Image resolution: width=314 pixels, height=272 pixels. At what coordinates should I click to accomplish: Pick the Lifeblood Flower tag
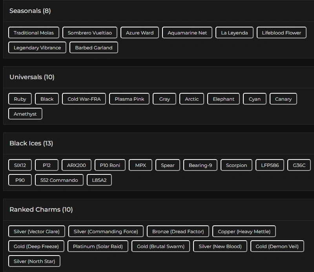click(281, 33)
